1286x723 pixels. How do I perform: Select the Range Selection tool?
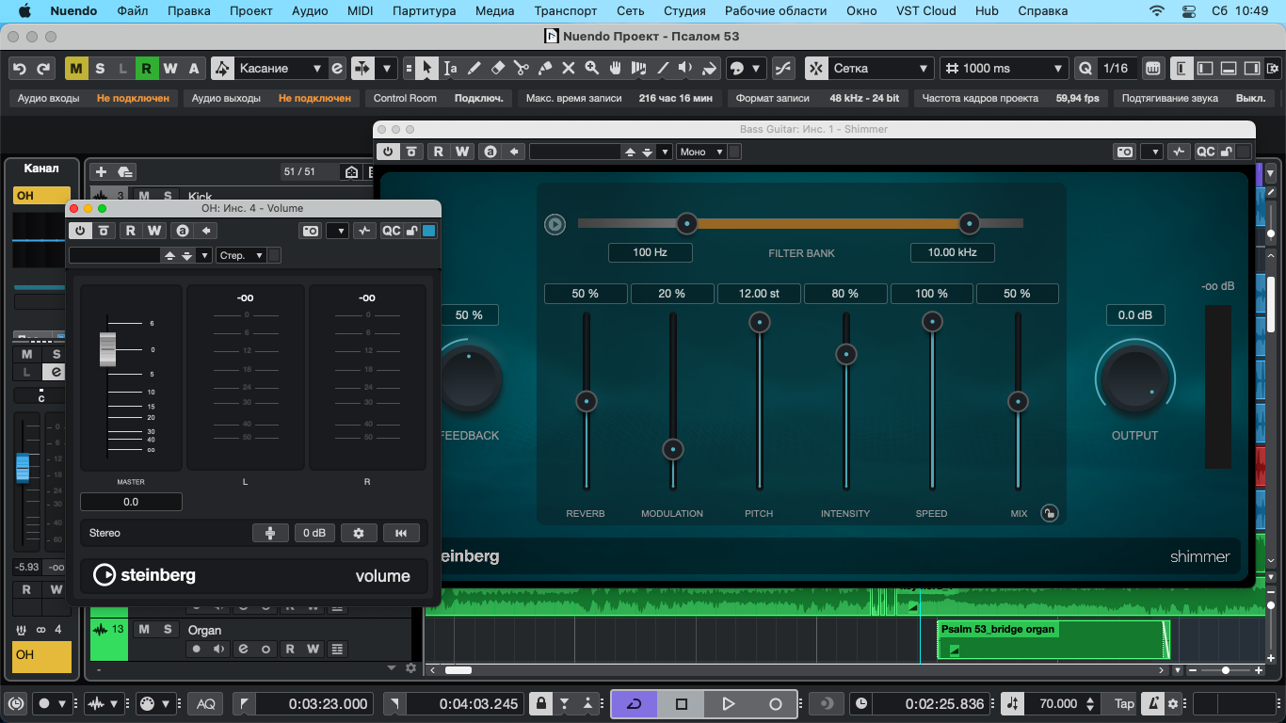click(x=451, y=68)
